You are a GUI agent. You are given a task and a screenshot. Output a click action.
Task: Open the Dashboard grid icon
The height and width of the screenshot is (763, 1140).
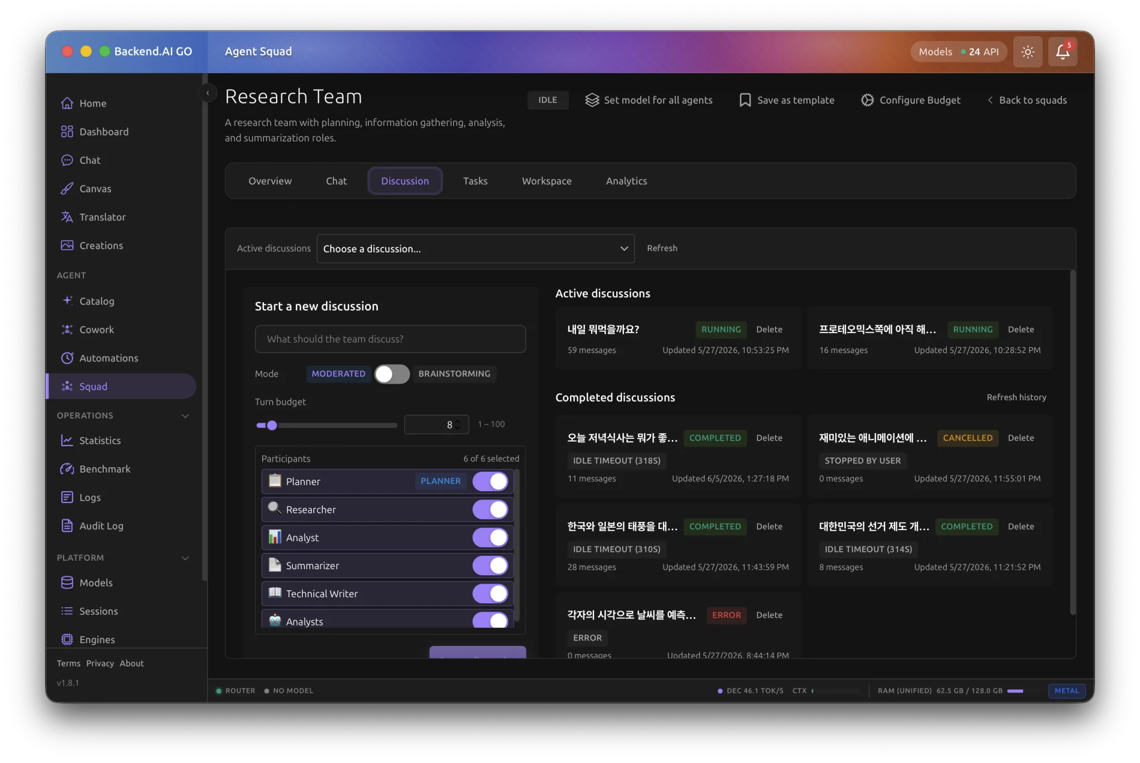(67, 131)
